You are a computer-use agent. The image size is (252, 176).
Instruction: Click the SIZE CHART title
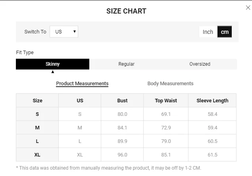coord(126,11)
